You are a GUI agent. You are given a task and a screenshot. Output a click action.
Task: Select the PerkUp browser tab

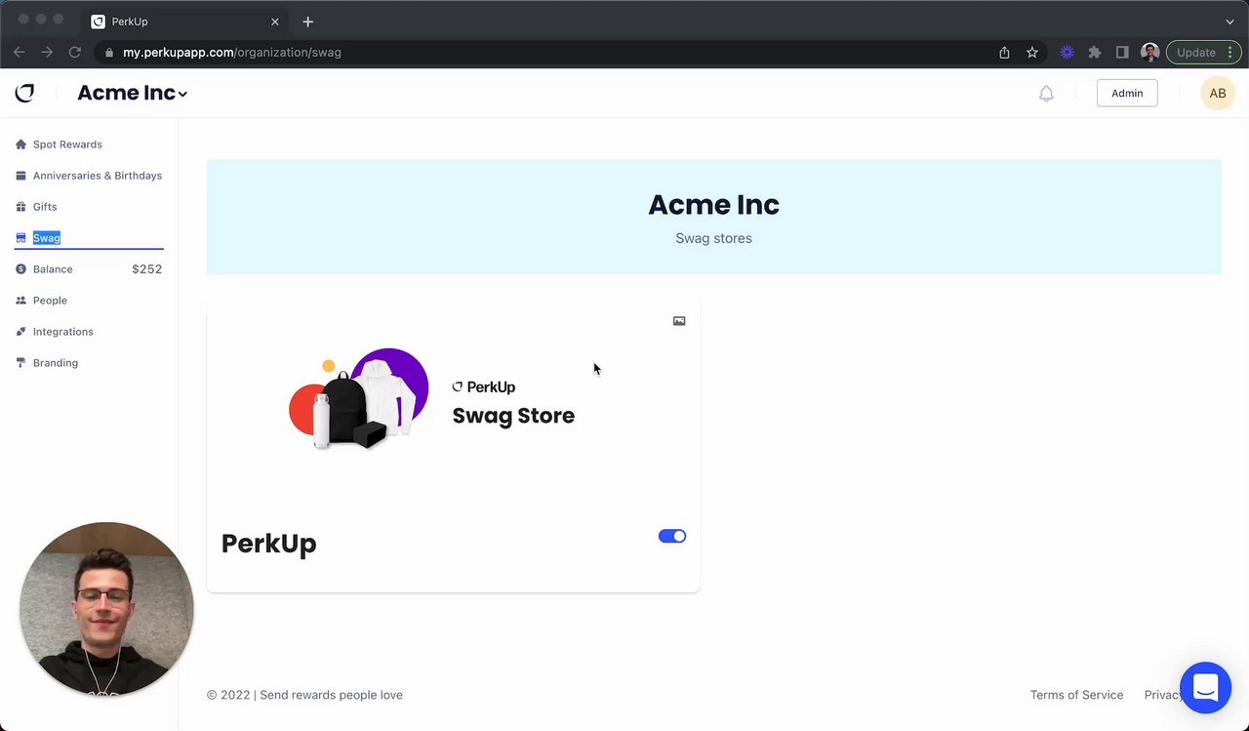tap(185, 21)
